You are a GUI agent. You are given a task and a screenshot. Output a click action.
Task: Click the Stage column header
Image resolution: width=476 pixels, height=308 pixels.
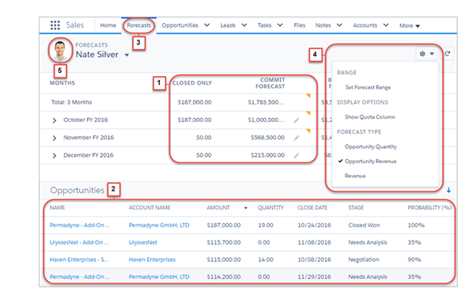coord(356,207)
